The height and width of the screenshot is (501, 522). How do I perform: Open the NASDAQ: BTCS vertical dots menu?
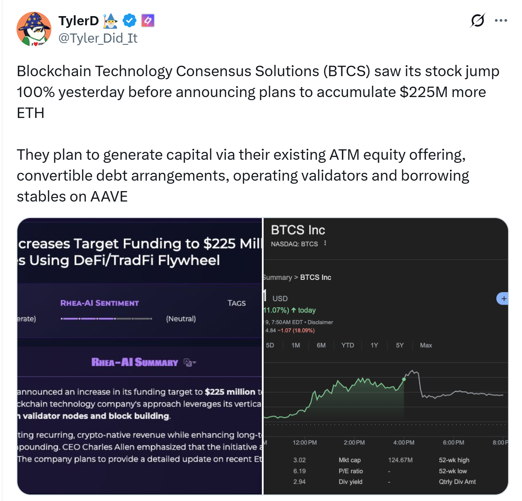325,244
